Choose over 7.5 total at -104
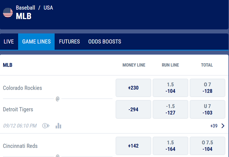The height and width of the screenshot is (157, 229). (207, 146)
